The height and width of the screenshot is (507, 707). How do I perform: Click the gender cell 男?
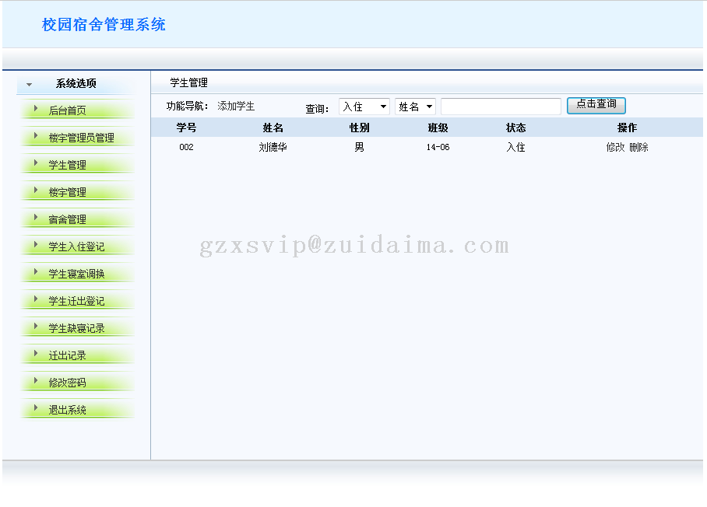pyautogui.click(x=360, y=147)
